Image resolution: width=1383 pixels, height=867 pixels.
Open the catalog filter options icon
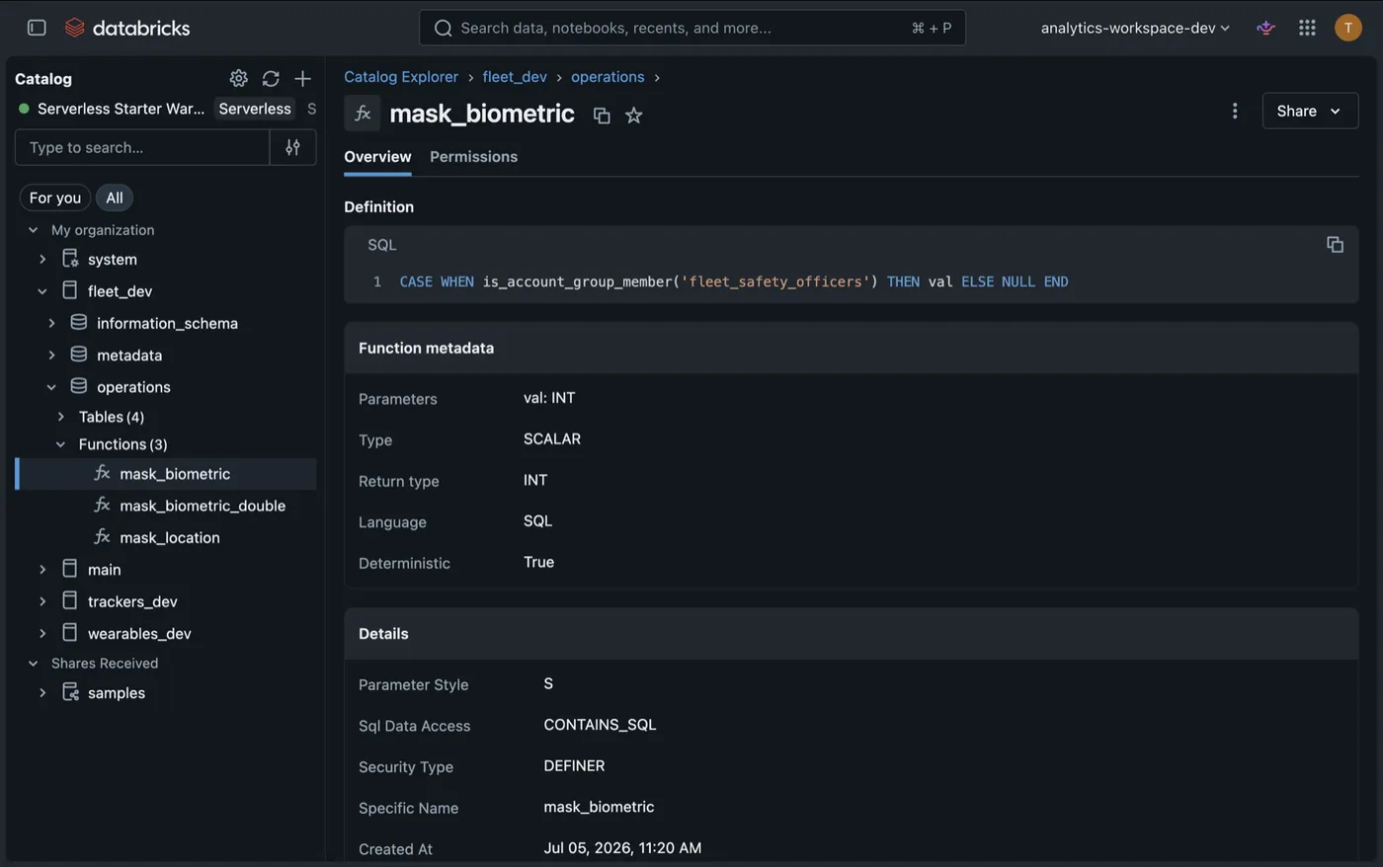point(292,147)
